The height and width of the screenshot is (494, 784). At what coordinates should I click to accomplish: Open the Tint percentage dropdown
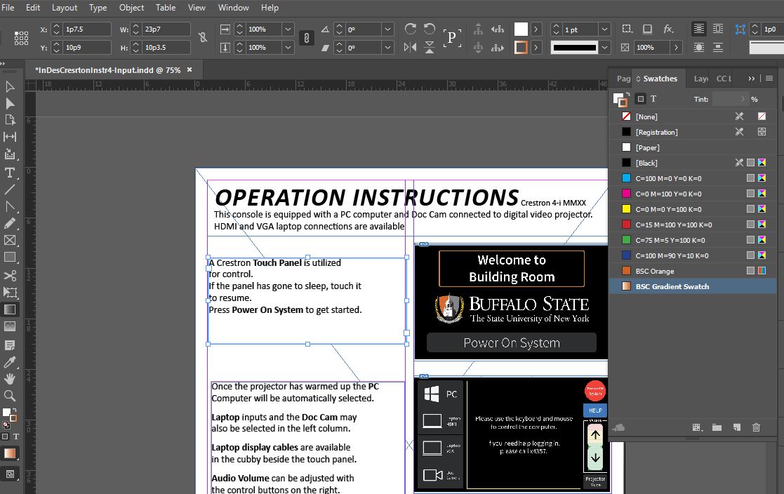[x=743, y=99]
